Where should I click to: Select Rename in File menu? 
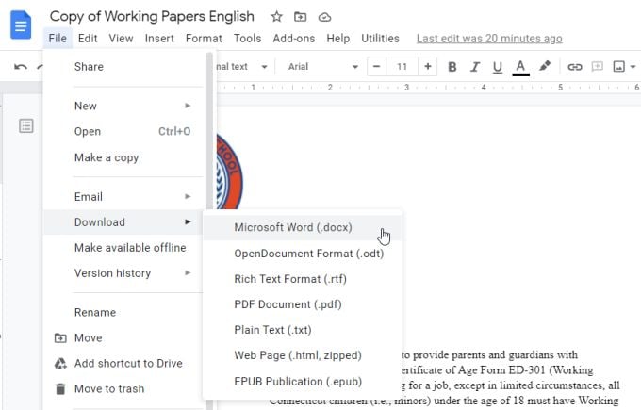[x=124, y=312]
